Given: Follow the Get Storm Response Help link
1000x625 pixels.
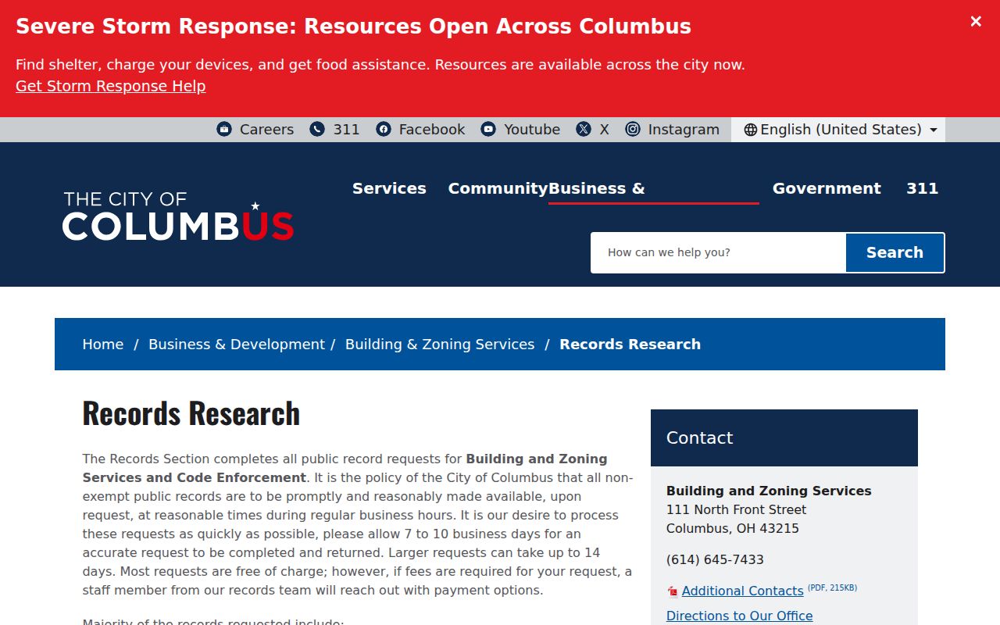Looking at the screenshot, I should pos(111,86).
